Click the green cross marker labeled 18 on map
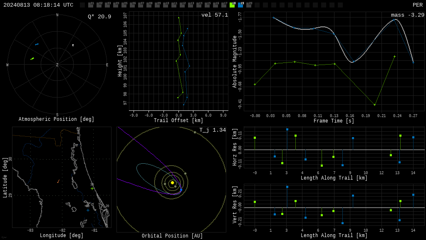 click(92, 189)
